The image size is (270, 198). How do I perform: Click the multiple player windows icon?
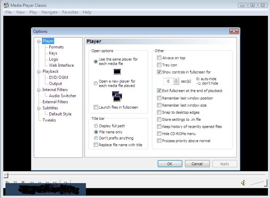point(117,96)
